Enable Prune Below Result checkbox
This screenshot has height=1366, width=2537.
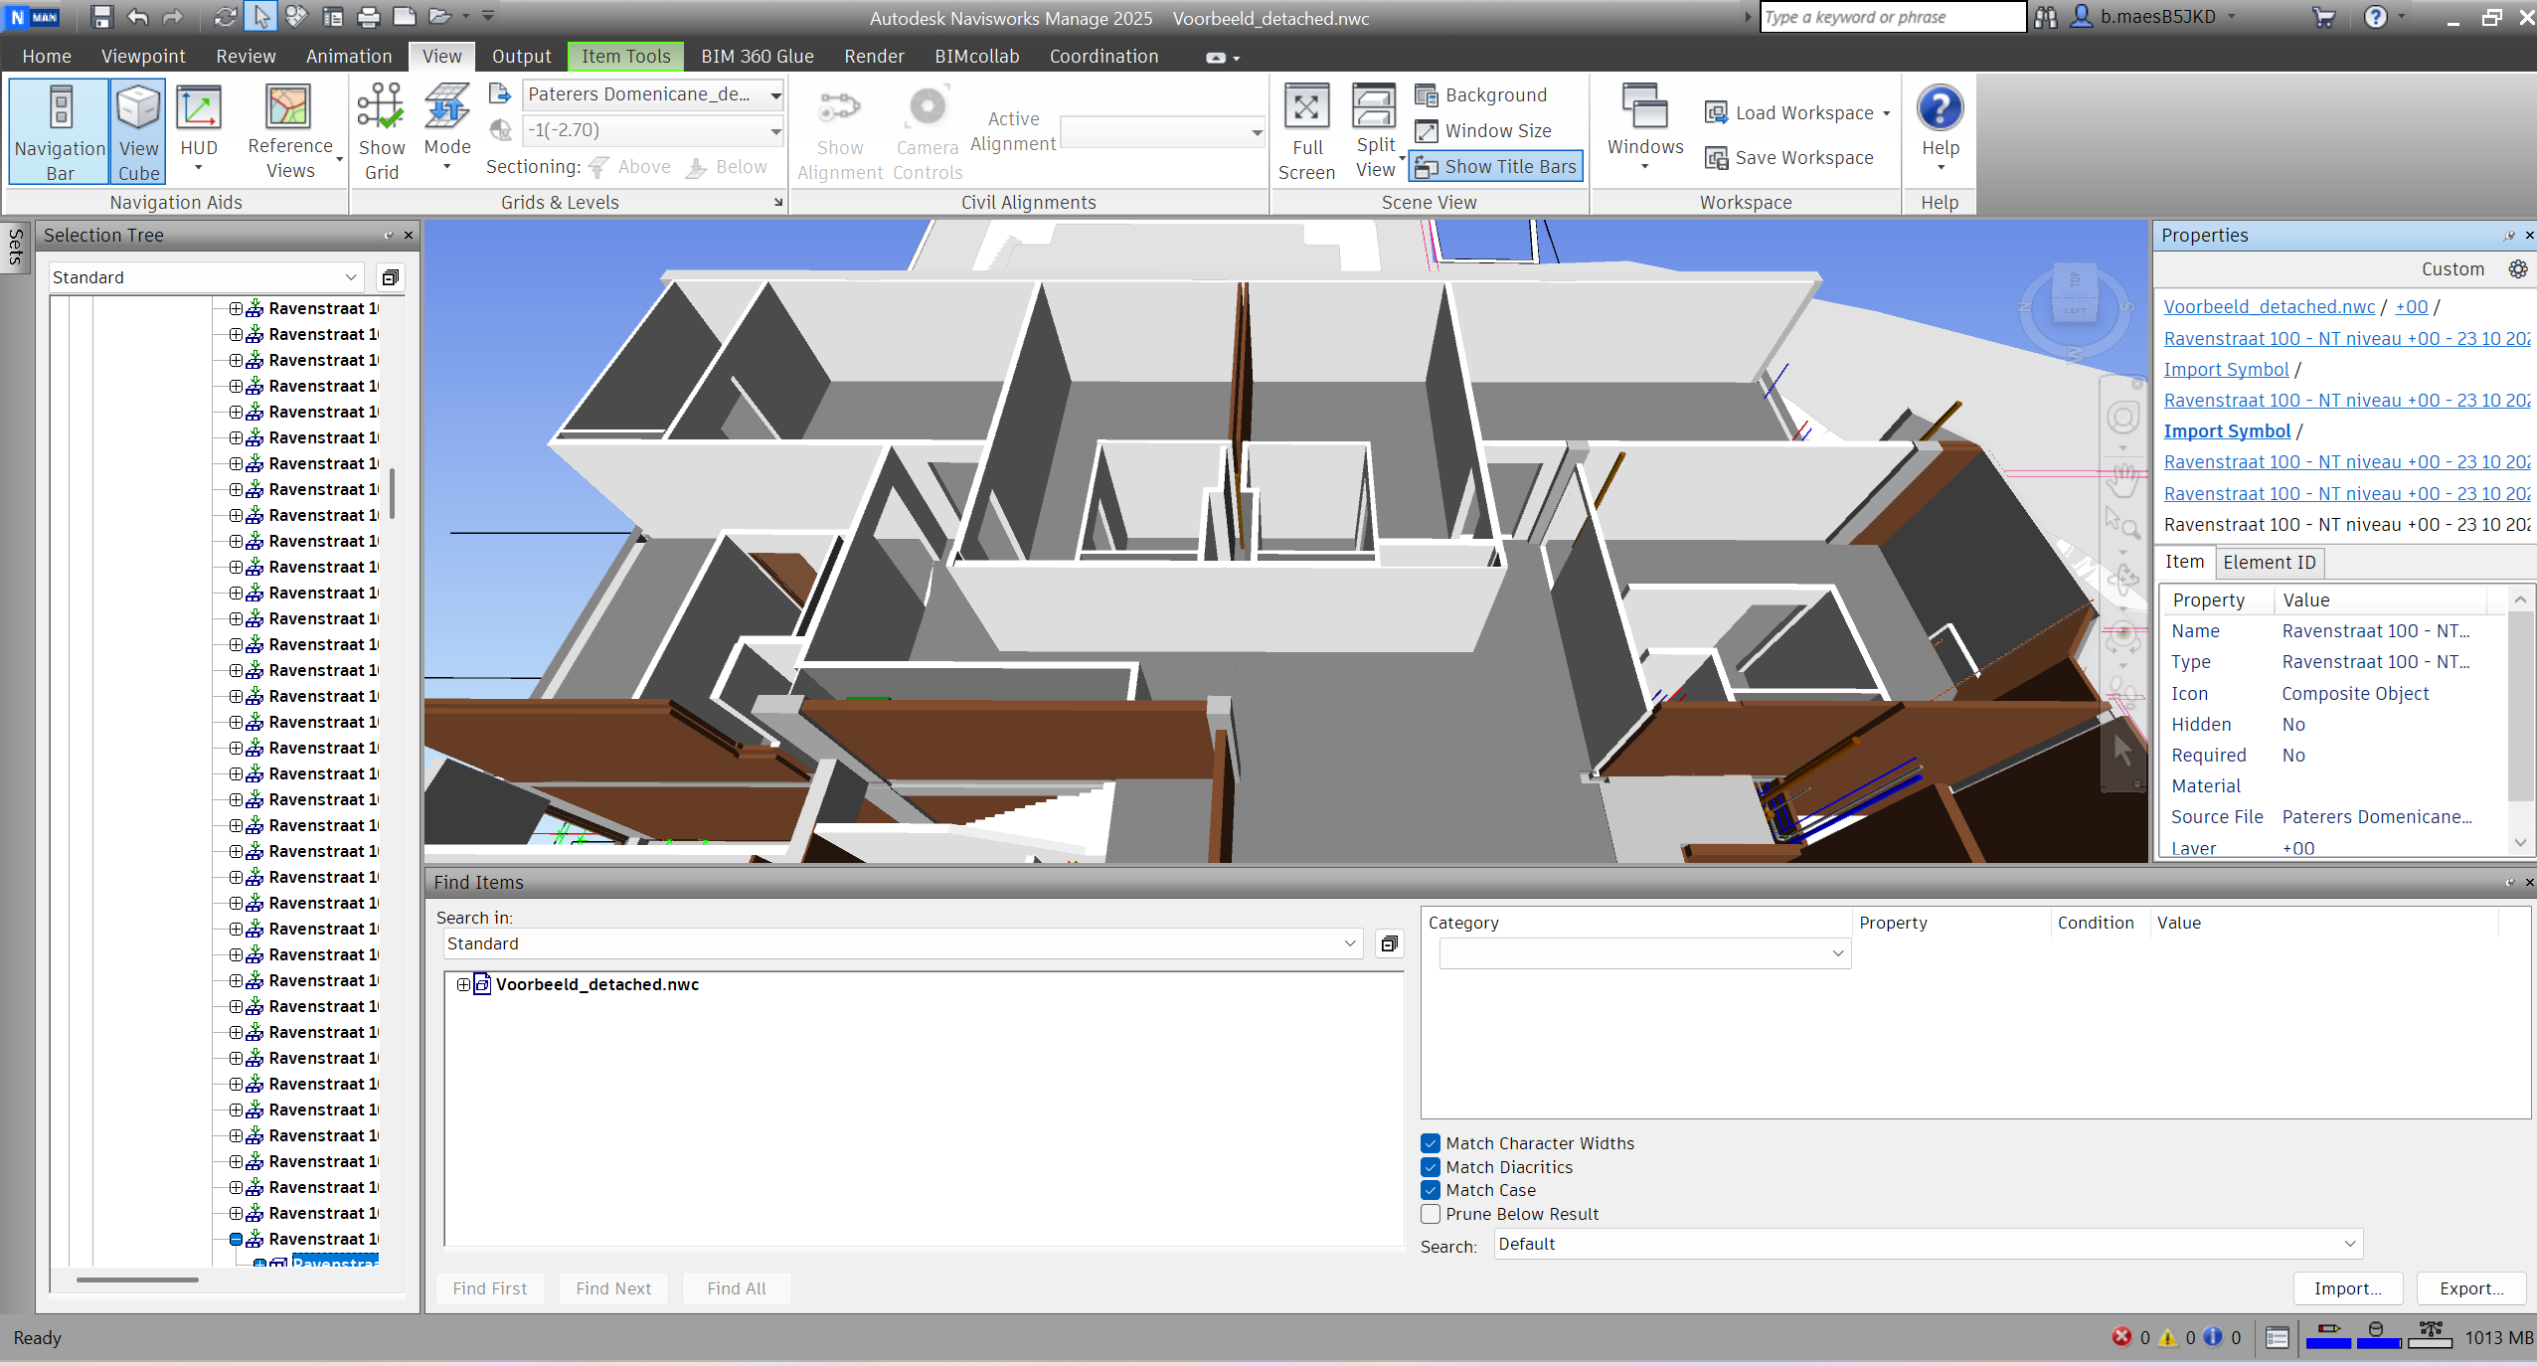click(x=1431, y=1214)
